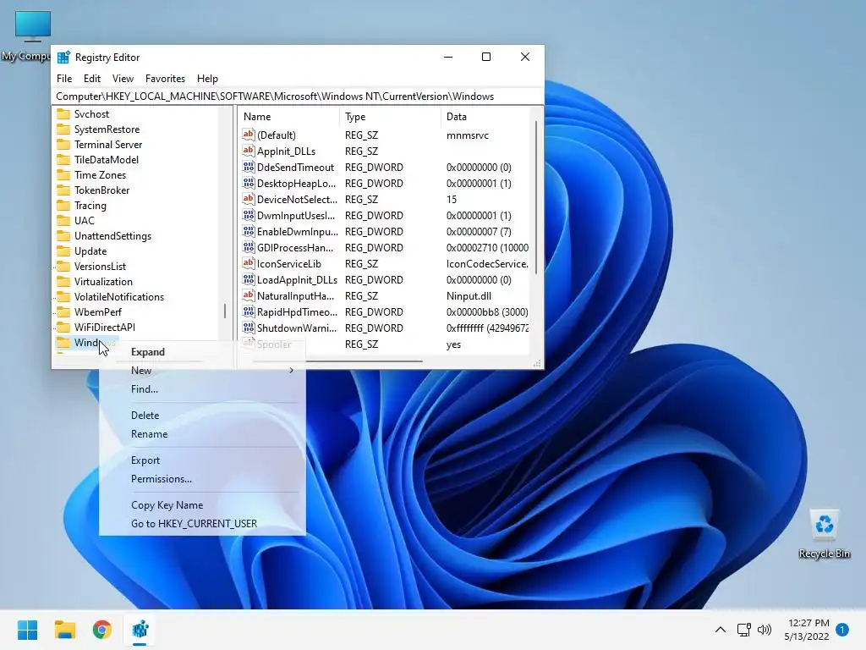Choose Expand in the context menu
The width and height of the screenshot is (866, 650).
pos(202,352)
